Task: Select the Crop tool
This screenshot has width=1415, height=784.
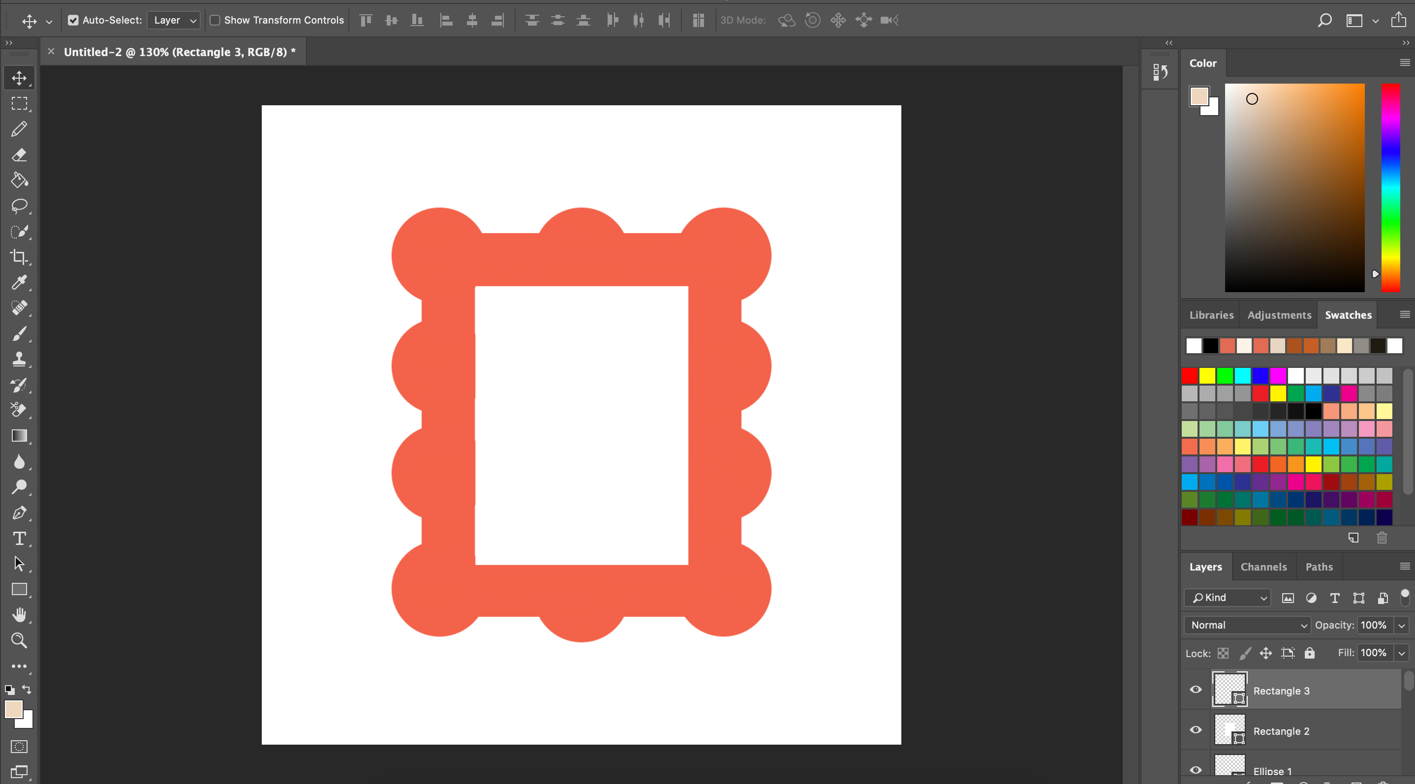Action: pos(19,257)
